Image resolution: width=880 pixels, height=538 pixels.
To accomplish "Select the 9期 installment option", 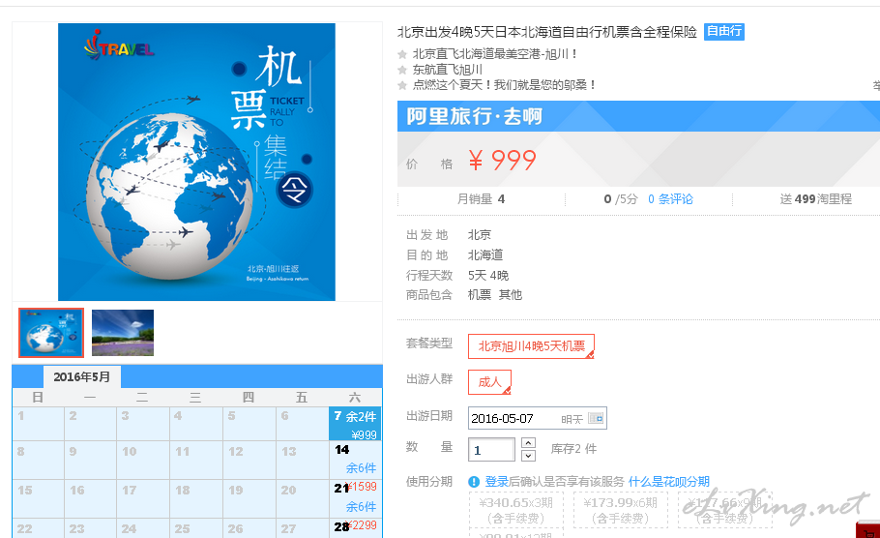I will coord(724,510).
